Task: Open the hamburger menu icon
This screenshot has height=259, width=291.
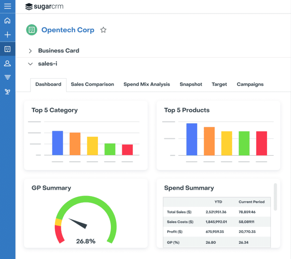Action: [x=8, y=6]
